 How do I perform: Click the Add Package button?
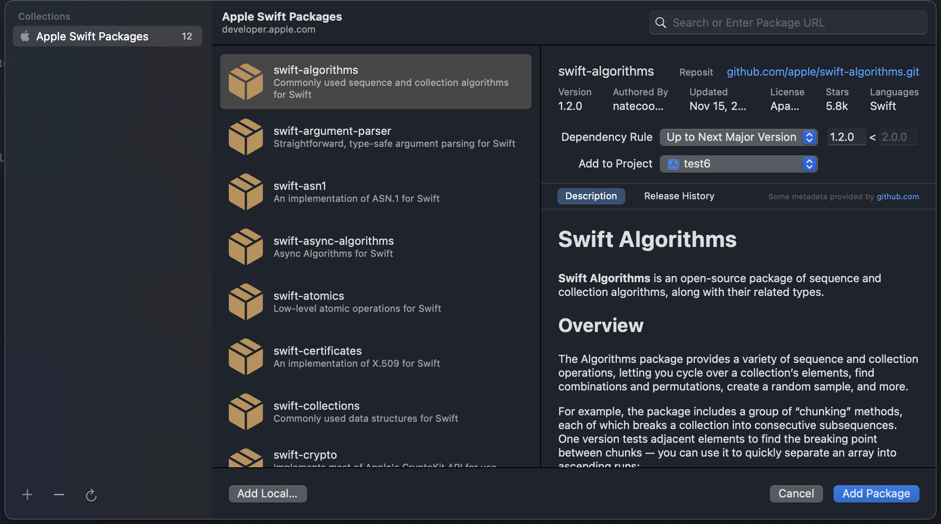coord(876,494)
